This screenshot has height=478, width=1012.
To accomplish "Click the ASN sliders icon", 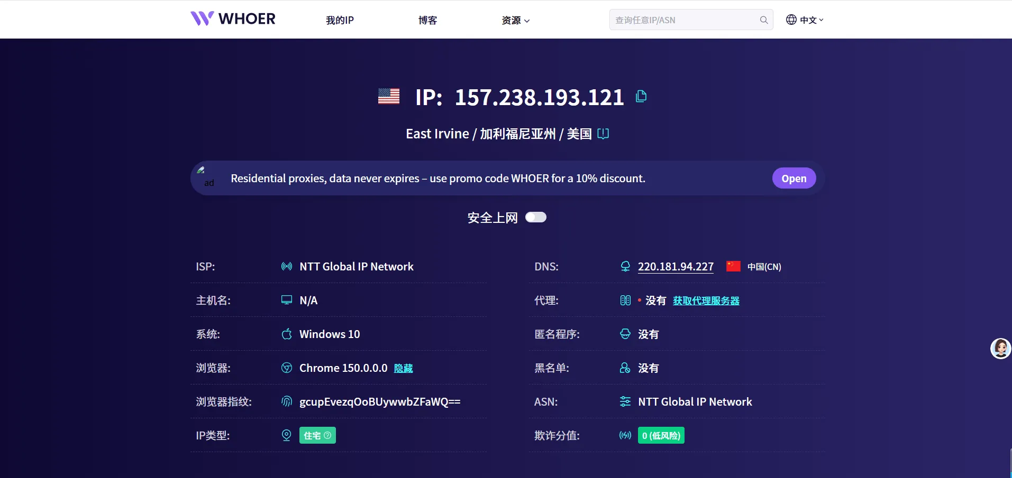I will [625, 401].
